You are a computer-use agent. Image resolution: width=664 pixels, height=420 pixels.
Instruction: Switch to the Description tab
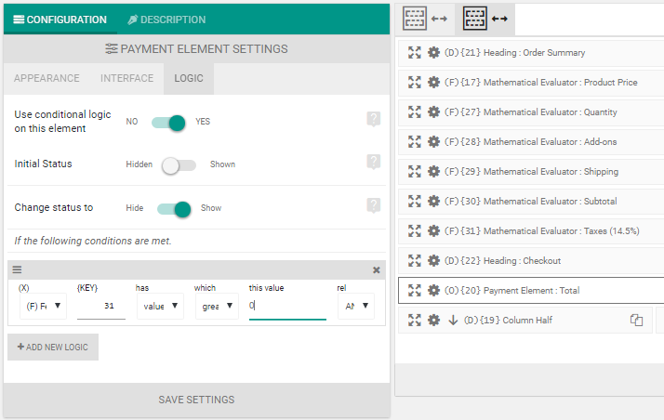(166, 20)
